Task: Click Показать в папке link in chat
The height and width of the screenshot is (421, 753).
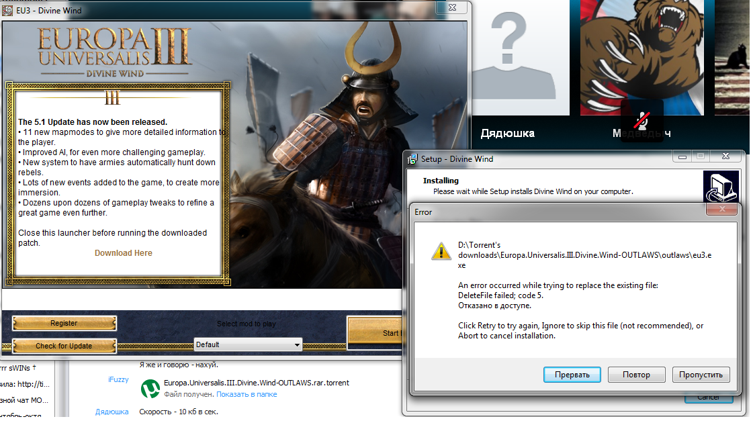Action: 247,394
